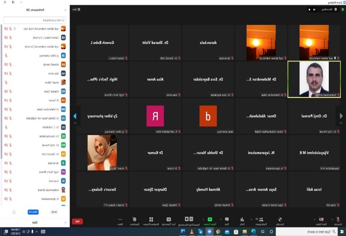Screen dimensions: 346x236
Task: Click the participant list scrollbar
Action: 2,78
